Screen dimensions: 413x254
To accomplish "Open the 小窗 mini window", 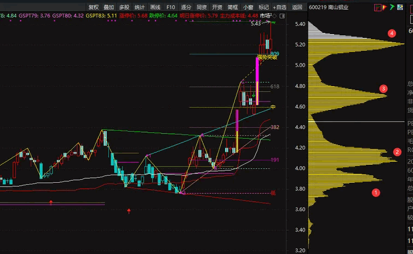I will coord(248,7).
